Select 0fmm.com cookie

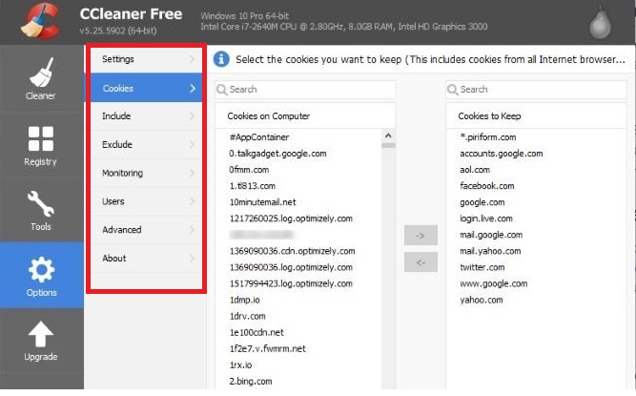(249, 170)
